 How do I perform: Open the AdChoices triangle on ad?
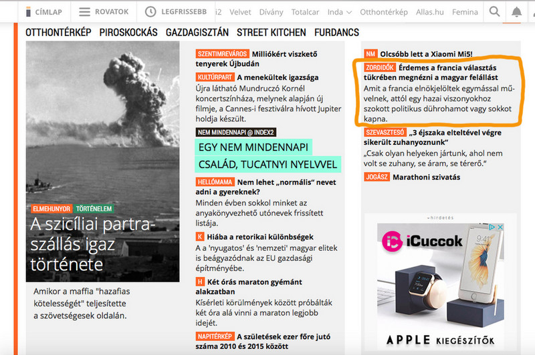[x=492, y=227]
